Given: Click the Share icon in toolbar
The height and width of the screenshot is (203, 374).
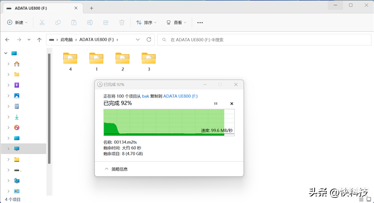Looking at the screenshot, I should [x=106, y=22].
